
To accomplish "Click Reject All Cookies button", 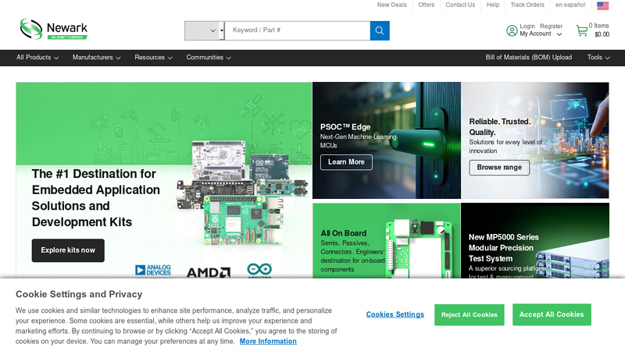I will pyautogui.click(x=470, y=315).
